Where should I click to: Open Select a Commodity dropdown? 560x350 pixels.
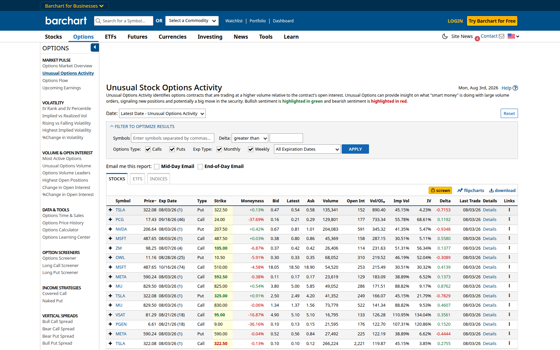pyautogui.click(x=192, y=21)
